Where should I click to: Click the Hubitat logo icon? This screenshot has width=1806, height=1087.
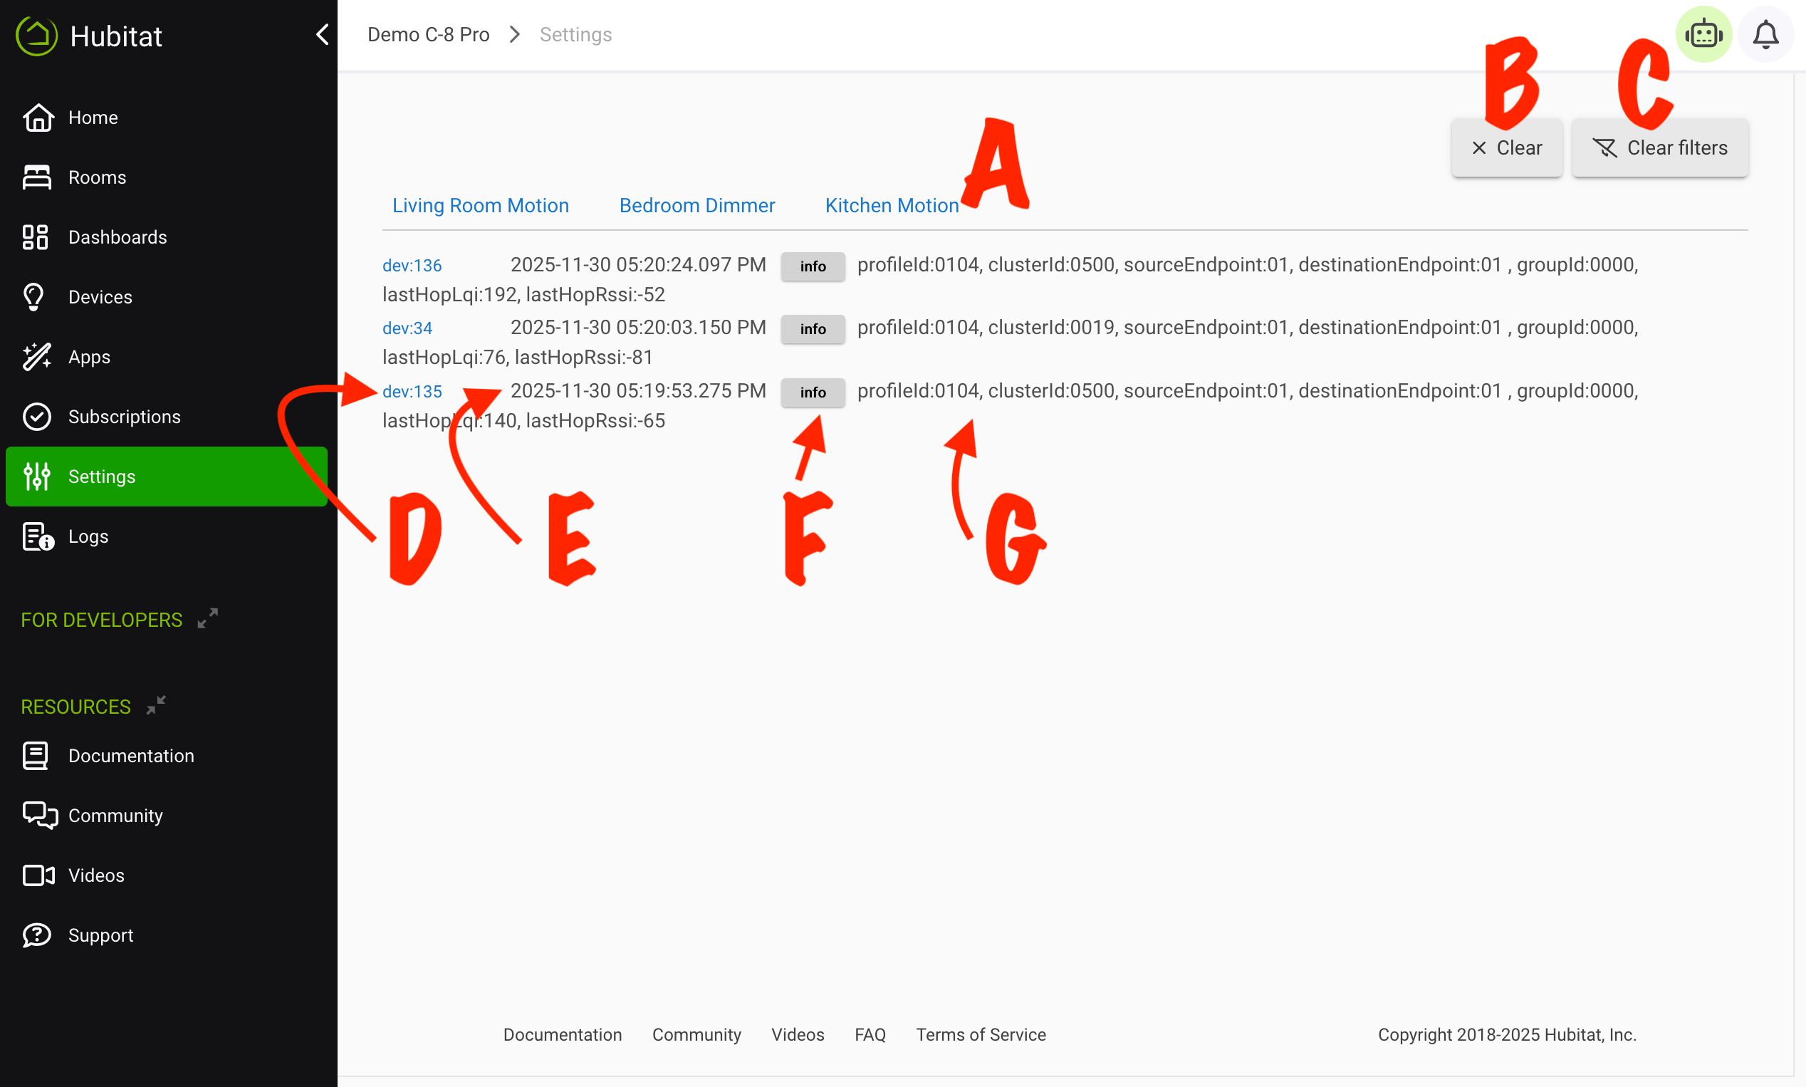pos(36,36)
